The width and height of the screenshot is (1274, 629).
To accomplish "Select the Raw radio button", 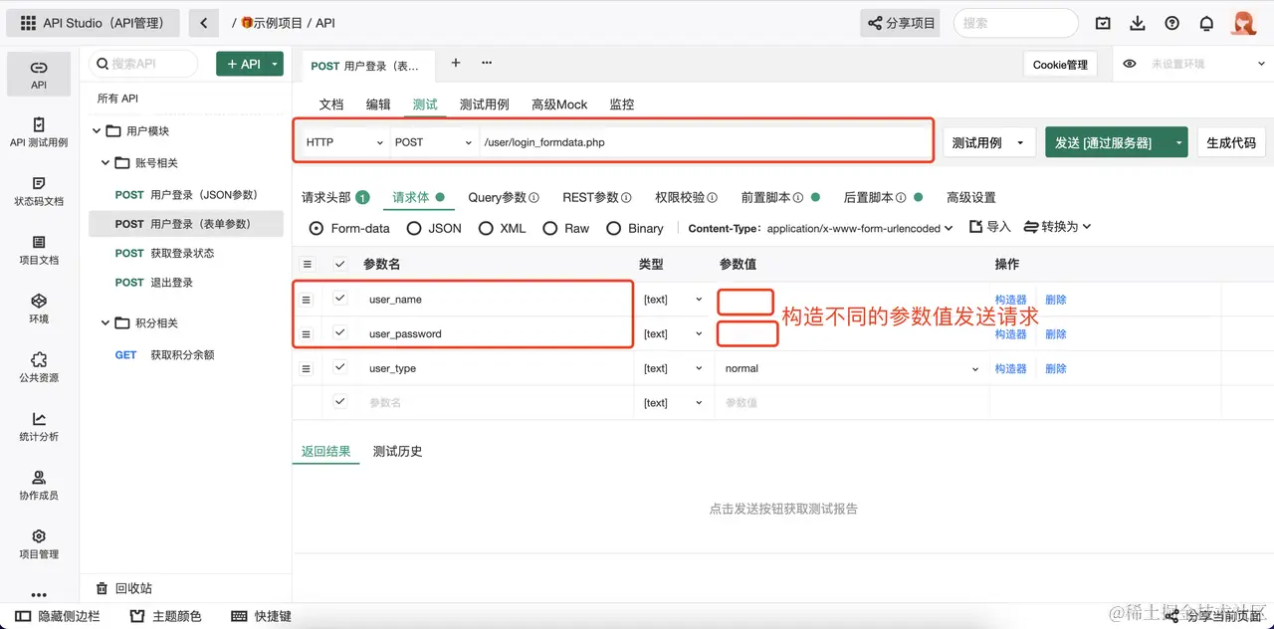I will (549, 228).
